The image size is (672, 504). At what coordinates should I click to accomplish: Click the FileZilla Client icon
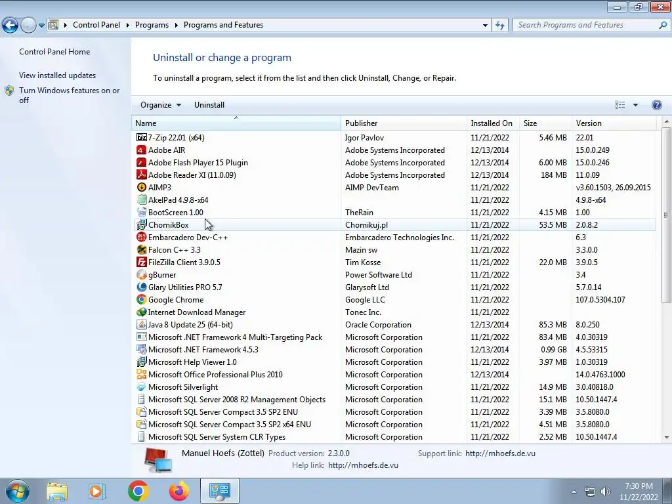click(141, 262)
